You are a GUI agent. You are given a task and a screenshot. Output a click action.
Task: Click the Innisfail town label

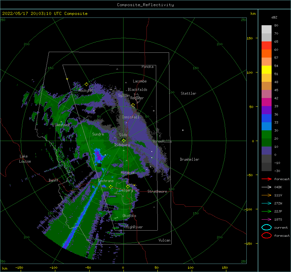pyautogui.click(x=131, y=117)
